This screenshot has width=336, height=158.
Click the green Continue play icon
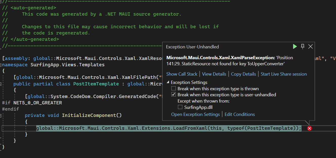point(295,46)
